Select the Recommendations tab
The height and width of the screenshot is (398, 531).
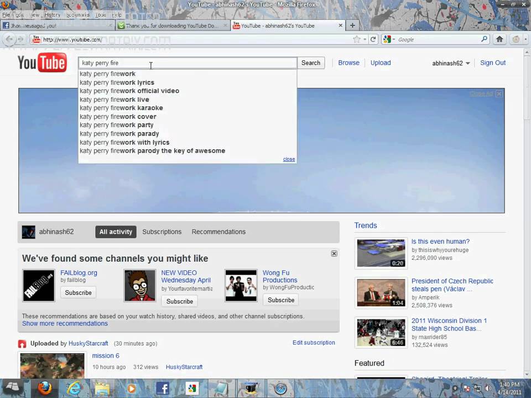[219, 232]
